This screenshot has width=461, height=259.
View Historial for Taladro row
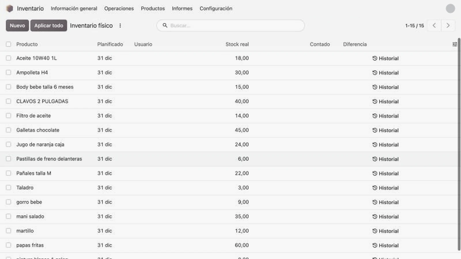pos(385,188)
